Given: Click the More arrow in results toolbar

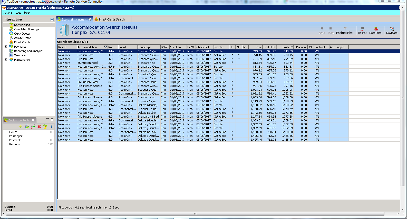Looking at the screenshot, I should (x=322, y=30).
